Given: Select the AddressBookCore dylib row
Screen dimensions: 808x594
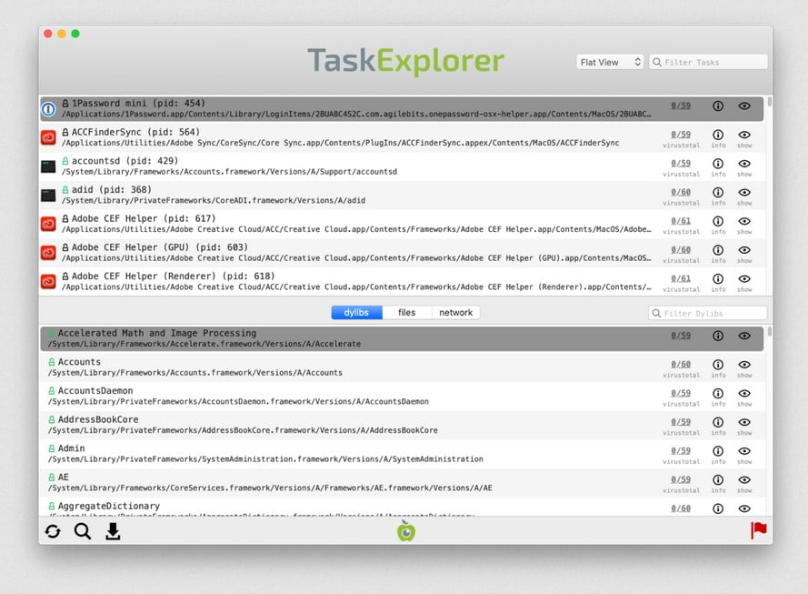Looking at the screenshot, I should (x=402, y=425).
